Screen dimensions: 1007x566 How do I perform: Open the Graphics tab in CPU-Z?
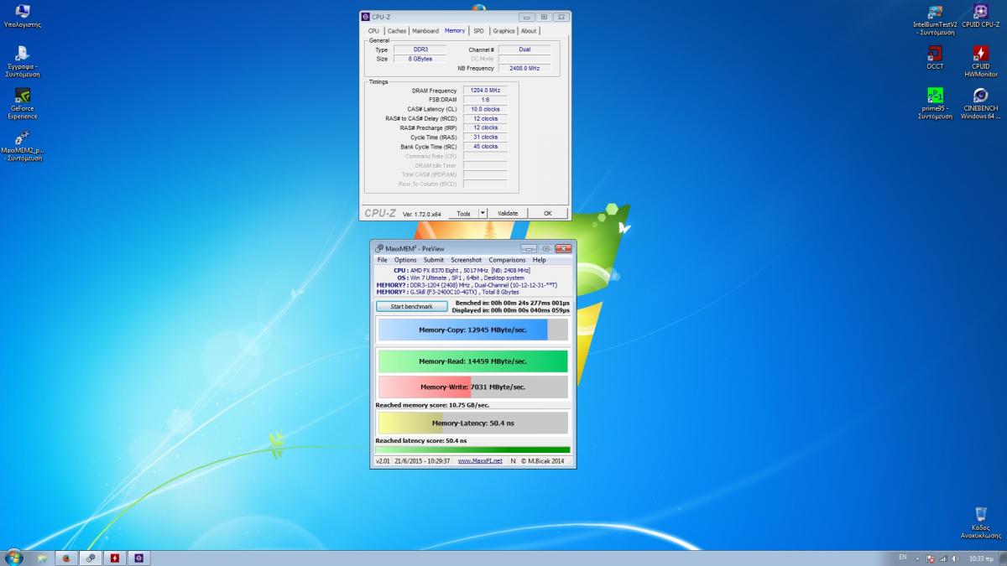click(x=503, y=31)
